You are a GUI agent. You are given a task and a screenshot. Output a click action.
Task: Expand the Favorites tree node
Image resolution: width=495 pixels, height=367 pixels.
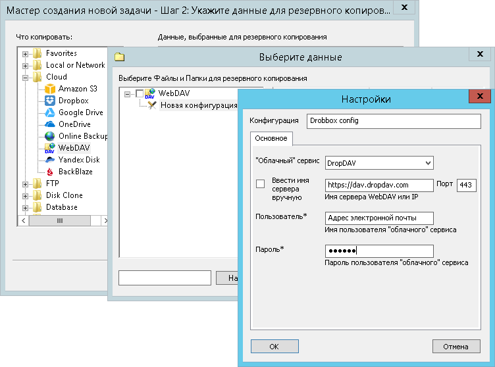(x=25, y=54)
